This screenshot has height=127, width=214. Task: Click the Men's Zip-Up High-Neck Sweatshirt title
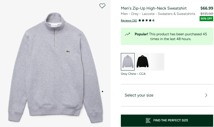158,8
